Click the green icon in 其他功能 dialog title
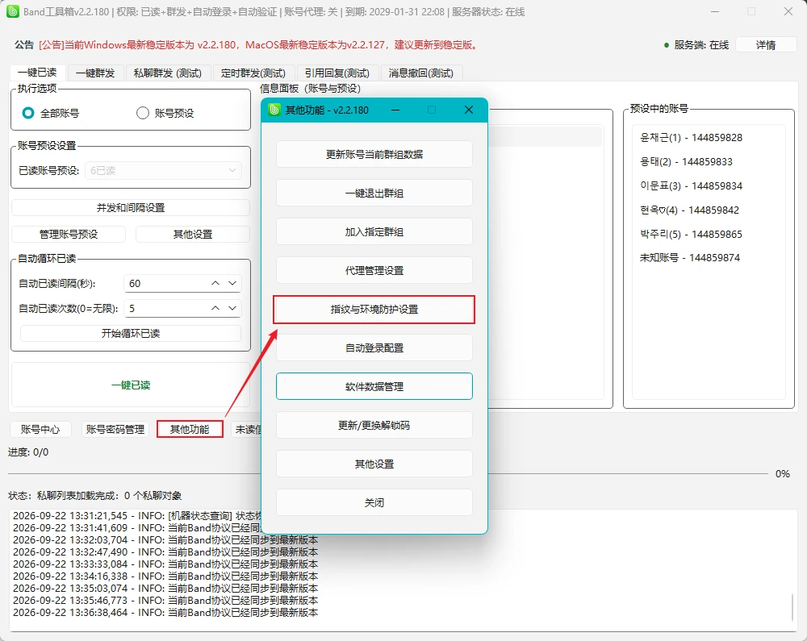This screenshot has width=807, height=641. pos(274,110)
